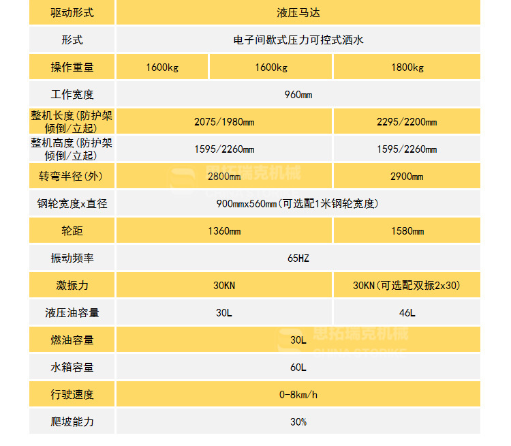Click the 电子间歇式压力可控式洒水 cell

298,40
